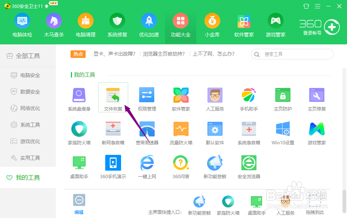
Task: Open 家庭防火墙 quick entry shortcut
Action: click(x=228, y=205)
